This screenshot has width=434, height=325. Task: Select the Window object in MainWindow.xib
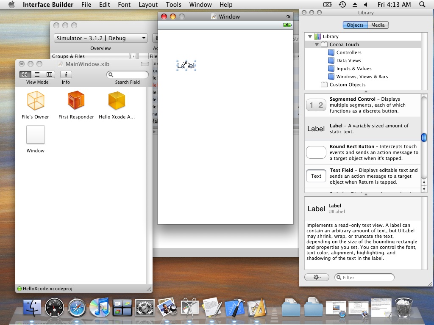pyautogui.click(x=36, y=135)
